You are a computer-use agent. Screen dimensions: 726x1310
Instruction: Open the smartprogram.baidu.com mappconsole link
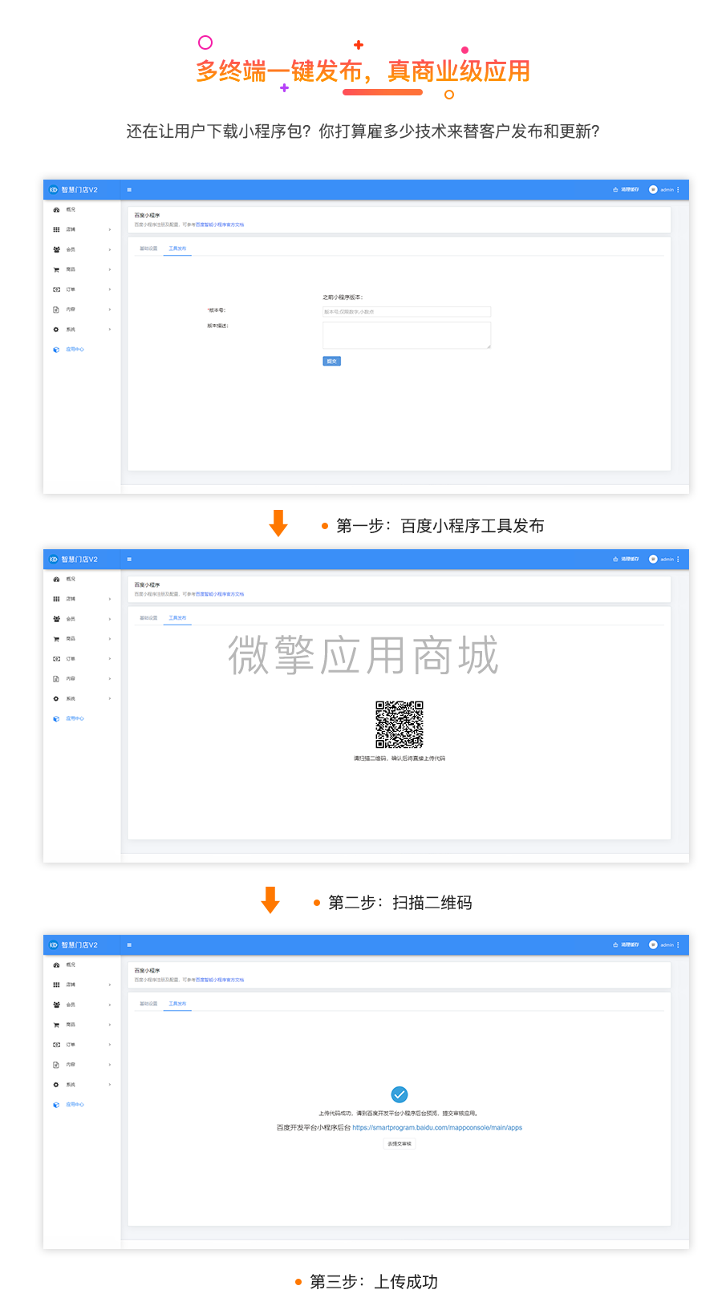pos(437,1127)
